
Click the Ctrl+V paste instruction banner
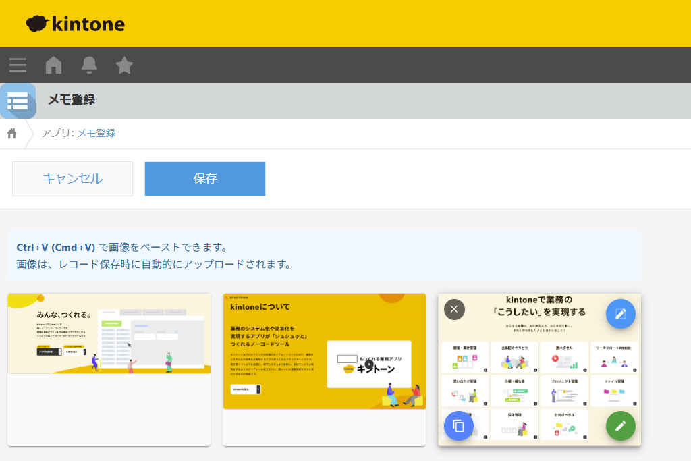point(324,256)
